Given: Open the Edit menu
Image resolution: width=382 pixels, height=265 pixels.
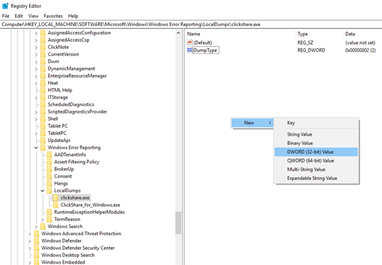Looking at the screenshot, I should (19, 16).
